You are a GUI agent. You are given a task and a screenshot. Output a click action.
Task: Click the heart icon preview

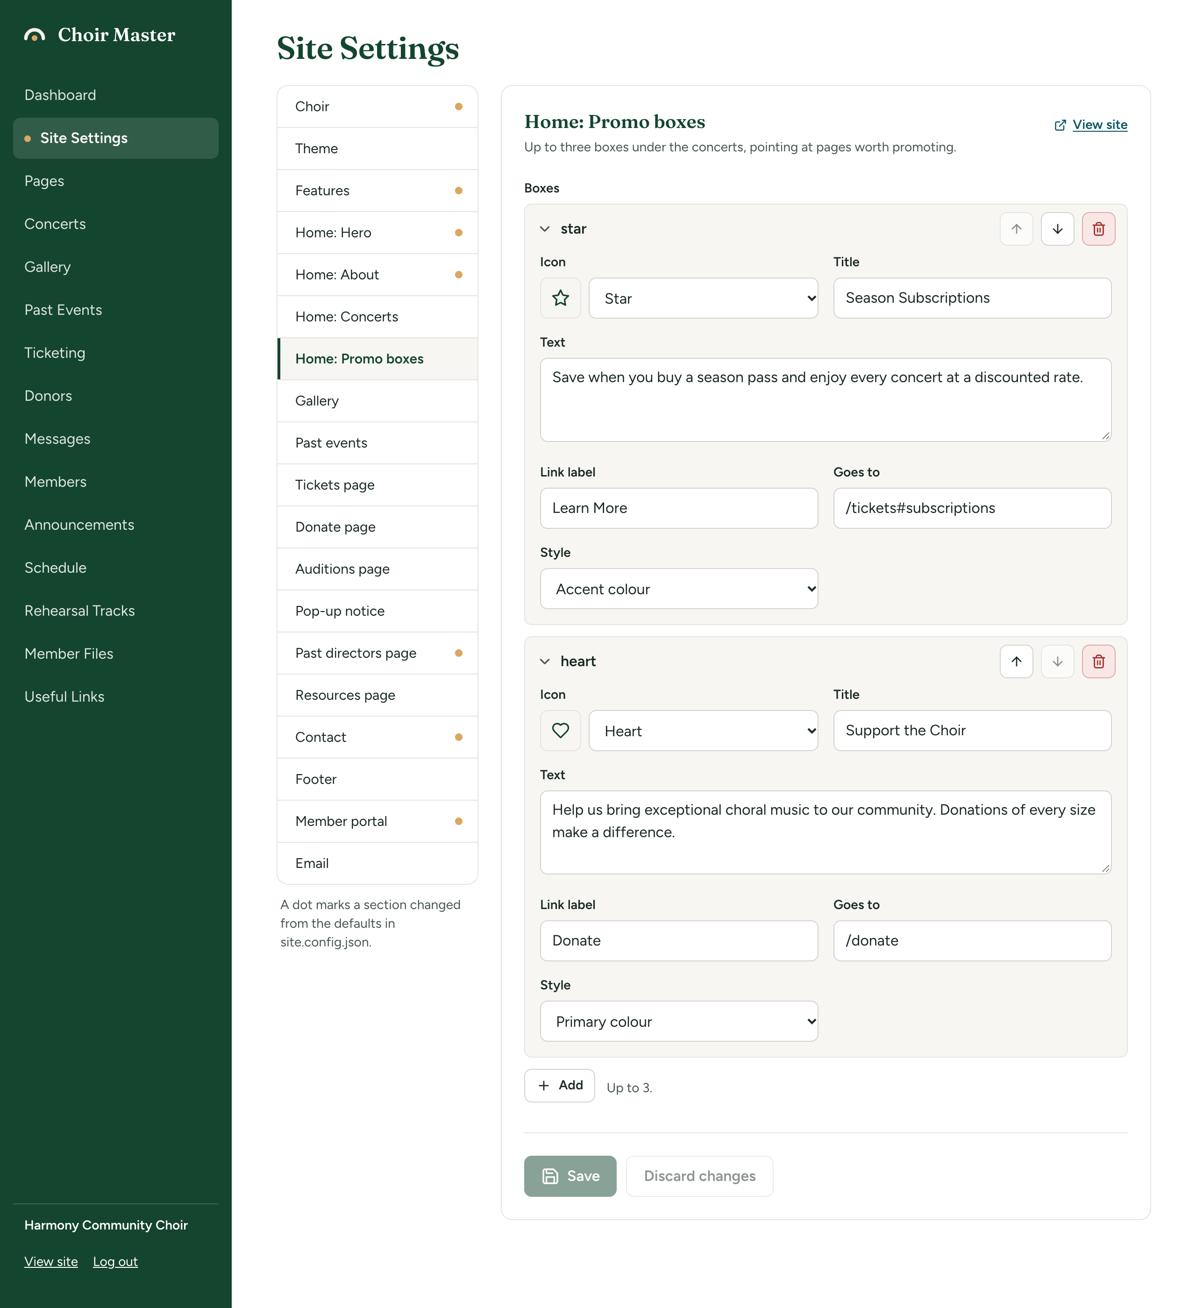pyautogui.click(x=560, y=731)
